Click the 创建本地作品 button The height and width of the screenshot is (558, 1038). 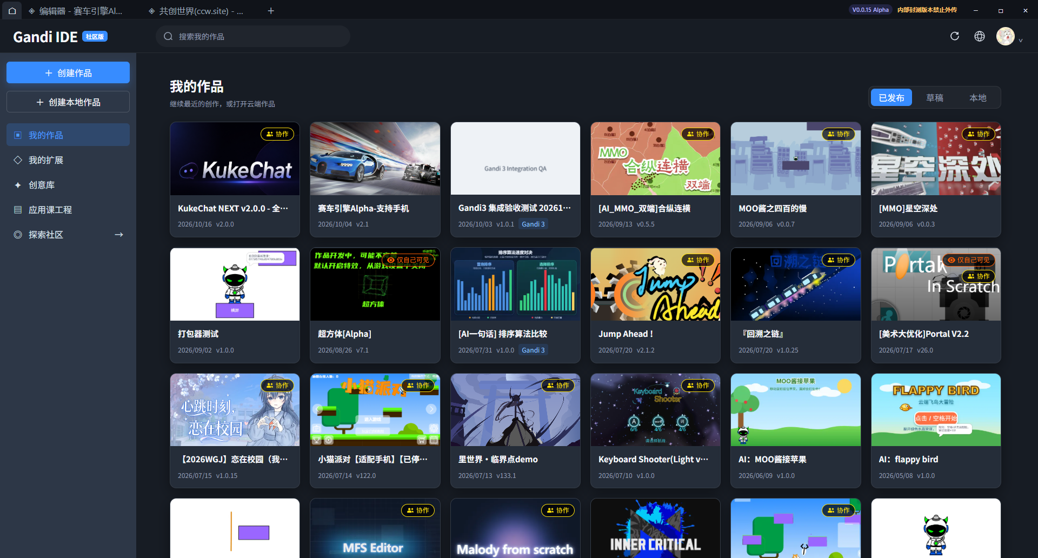tap(68, 102)
